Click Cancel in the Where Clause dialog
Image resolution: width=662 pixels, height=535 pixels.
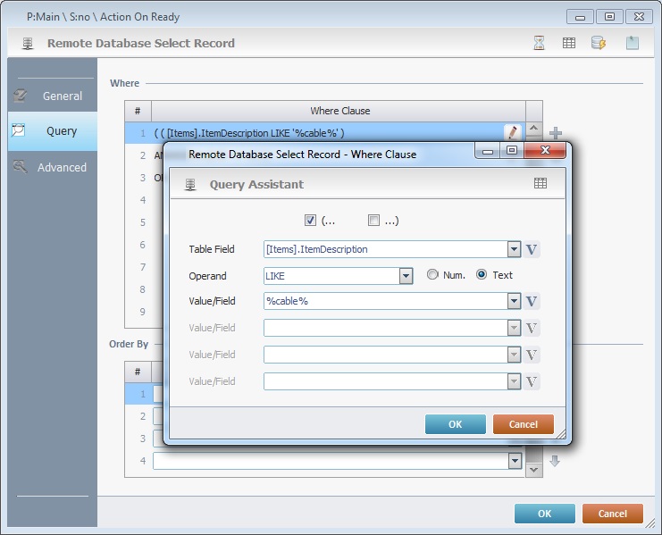click(523, 424)
